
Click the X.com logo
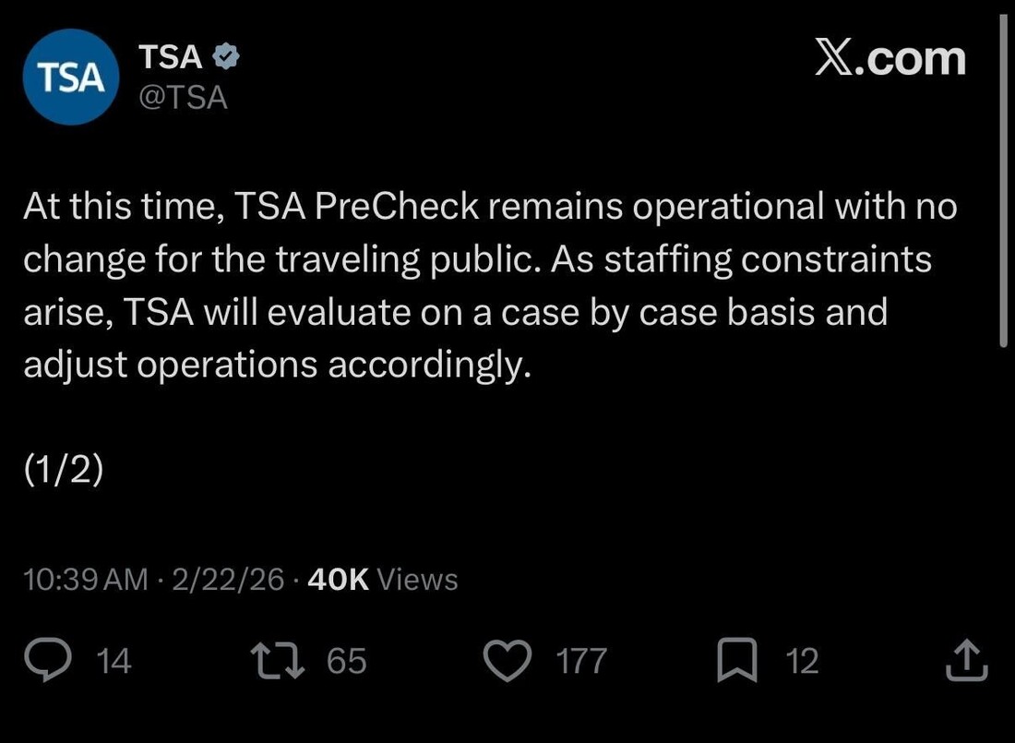(x=890, y=59)
